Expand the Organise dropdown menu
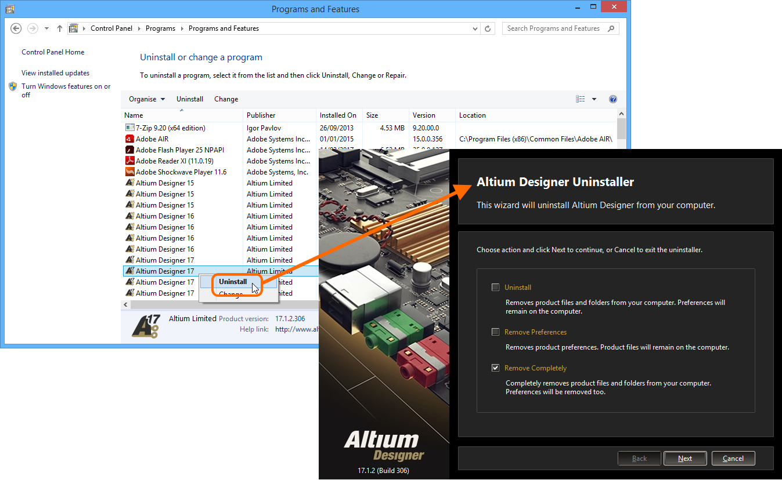This screenshot has width=782, height=480. pos(147,99)
